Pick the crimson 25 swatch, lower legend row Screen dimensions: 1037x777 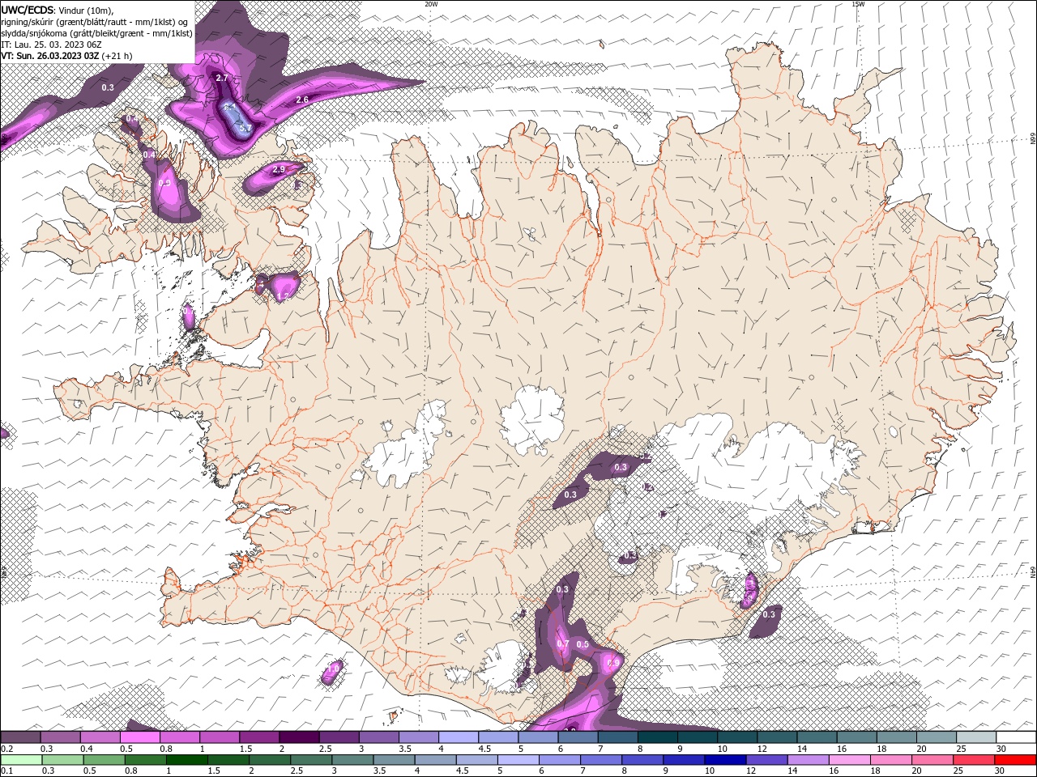(973, 760)
